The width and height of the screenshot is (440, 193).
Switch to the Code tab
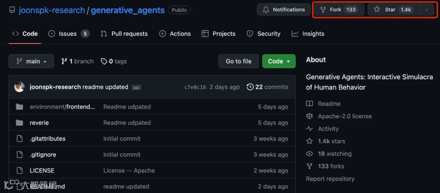pyautogui.click(x=25, y=34)
